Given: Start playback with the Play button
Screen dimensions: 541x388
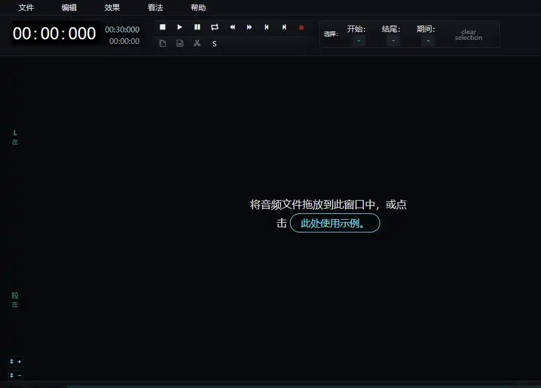Looking at the screenshot, I should pyautogui.click(x=180, y=27).
